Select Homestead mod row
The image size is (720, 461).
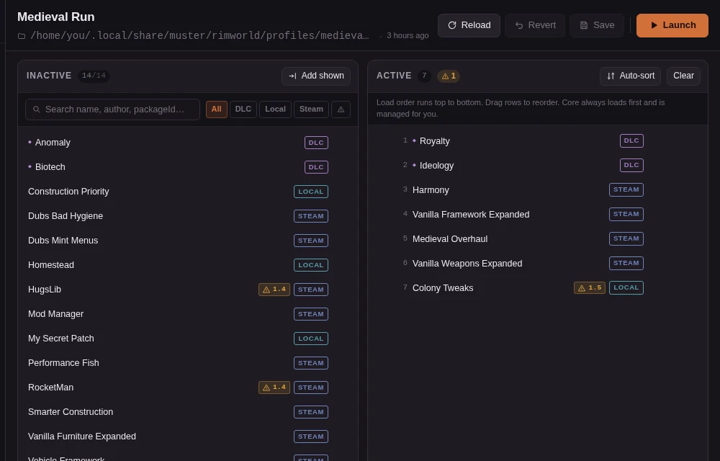(188, 265)
